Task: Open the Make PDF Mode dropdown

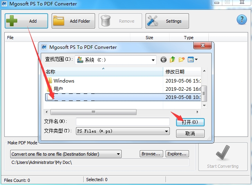Action: pos(66,154)
